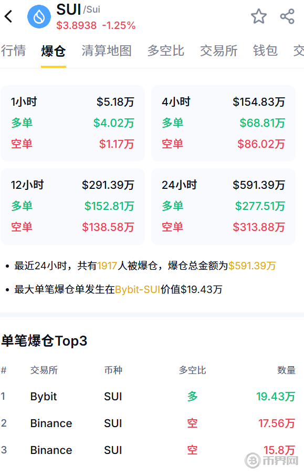
Task: Select the 爆仓 tab
Action: (54, 51)
